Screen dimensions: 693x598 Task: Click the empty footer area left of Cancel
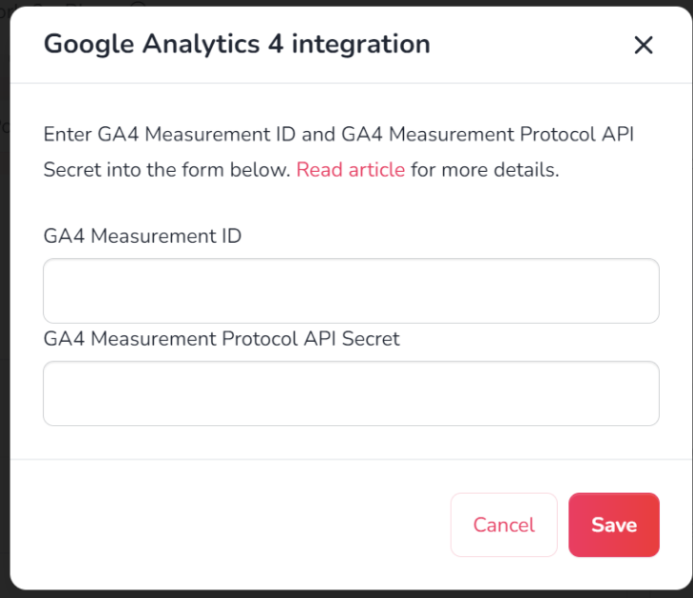[x=230, y=525]
